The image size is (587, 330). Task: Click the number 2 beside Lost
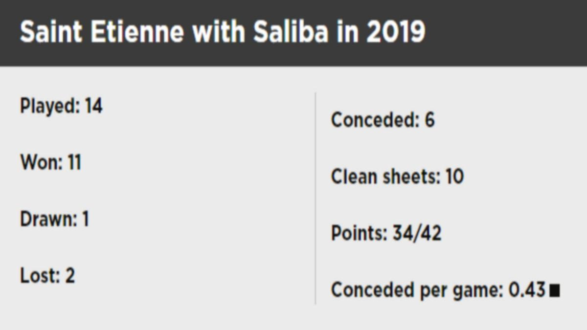pos(70,276)
